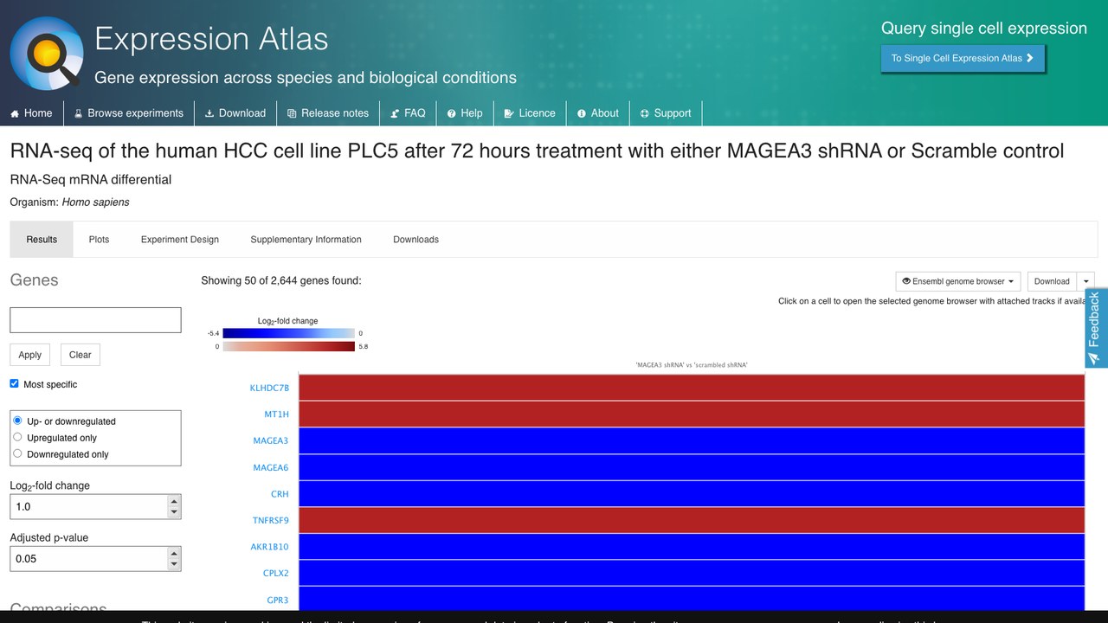
Task: Click To Single Cell Expression Atlas button
Action: [x=963, y=58]
